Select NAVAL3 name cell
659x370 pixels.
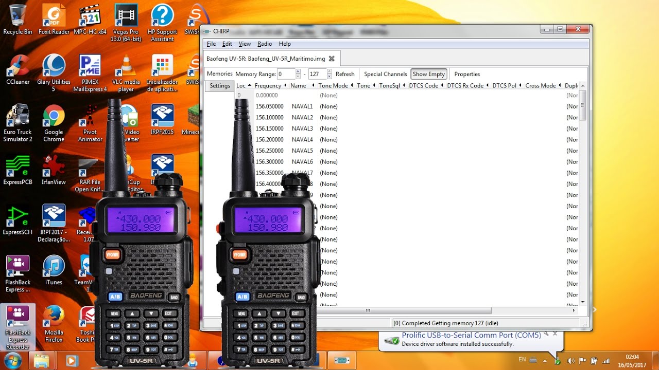(x=302, y=128)
